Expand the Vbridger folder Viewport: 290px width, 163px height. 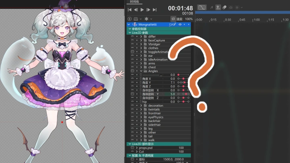pos(141,44)
